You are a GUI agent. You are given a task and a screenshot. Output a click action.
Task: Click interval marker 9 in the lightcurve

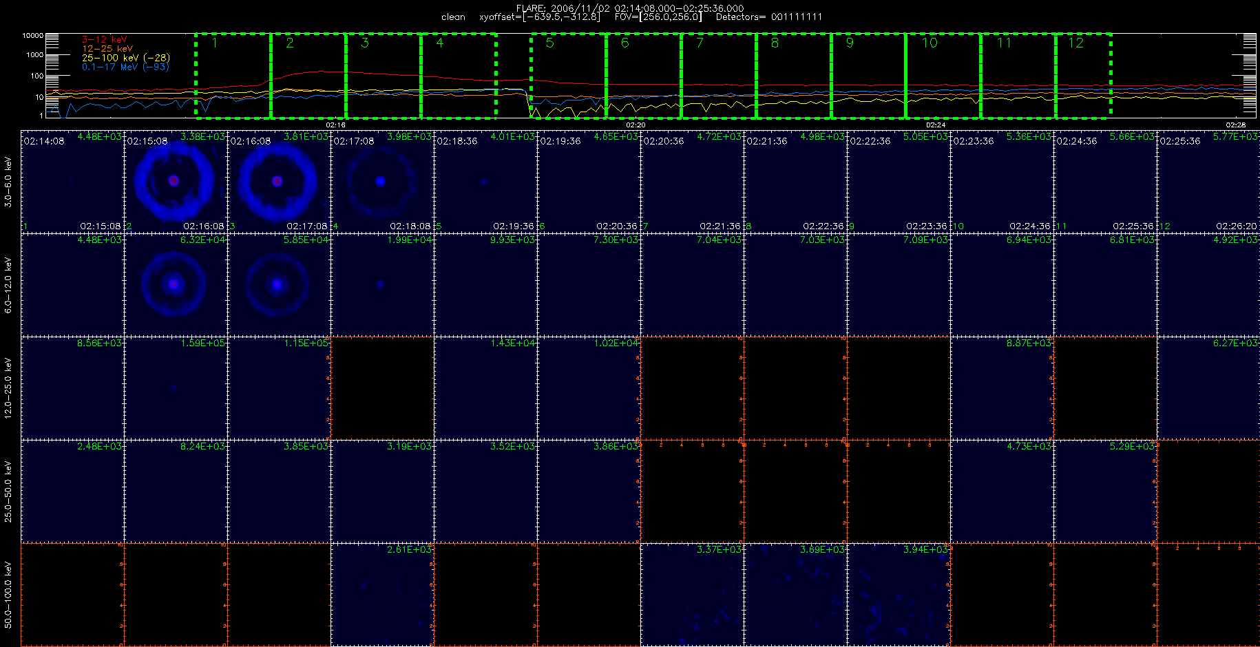850,43
